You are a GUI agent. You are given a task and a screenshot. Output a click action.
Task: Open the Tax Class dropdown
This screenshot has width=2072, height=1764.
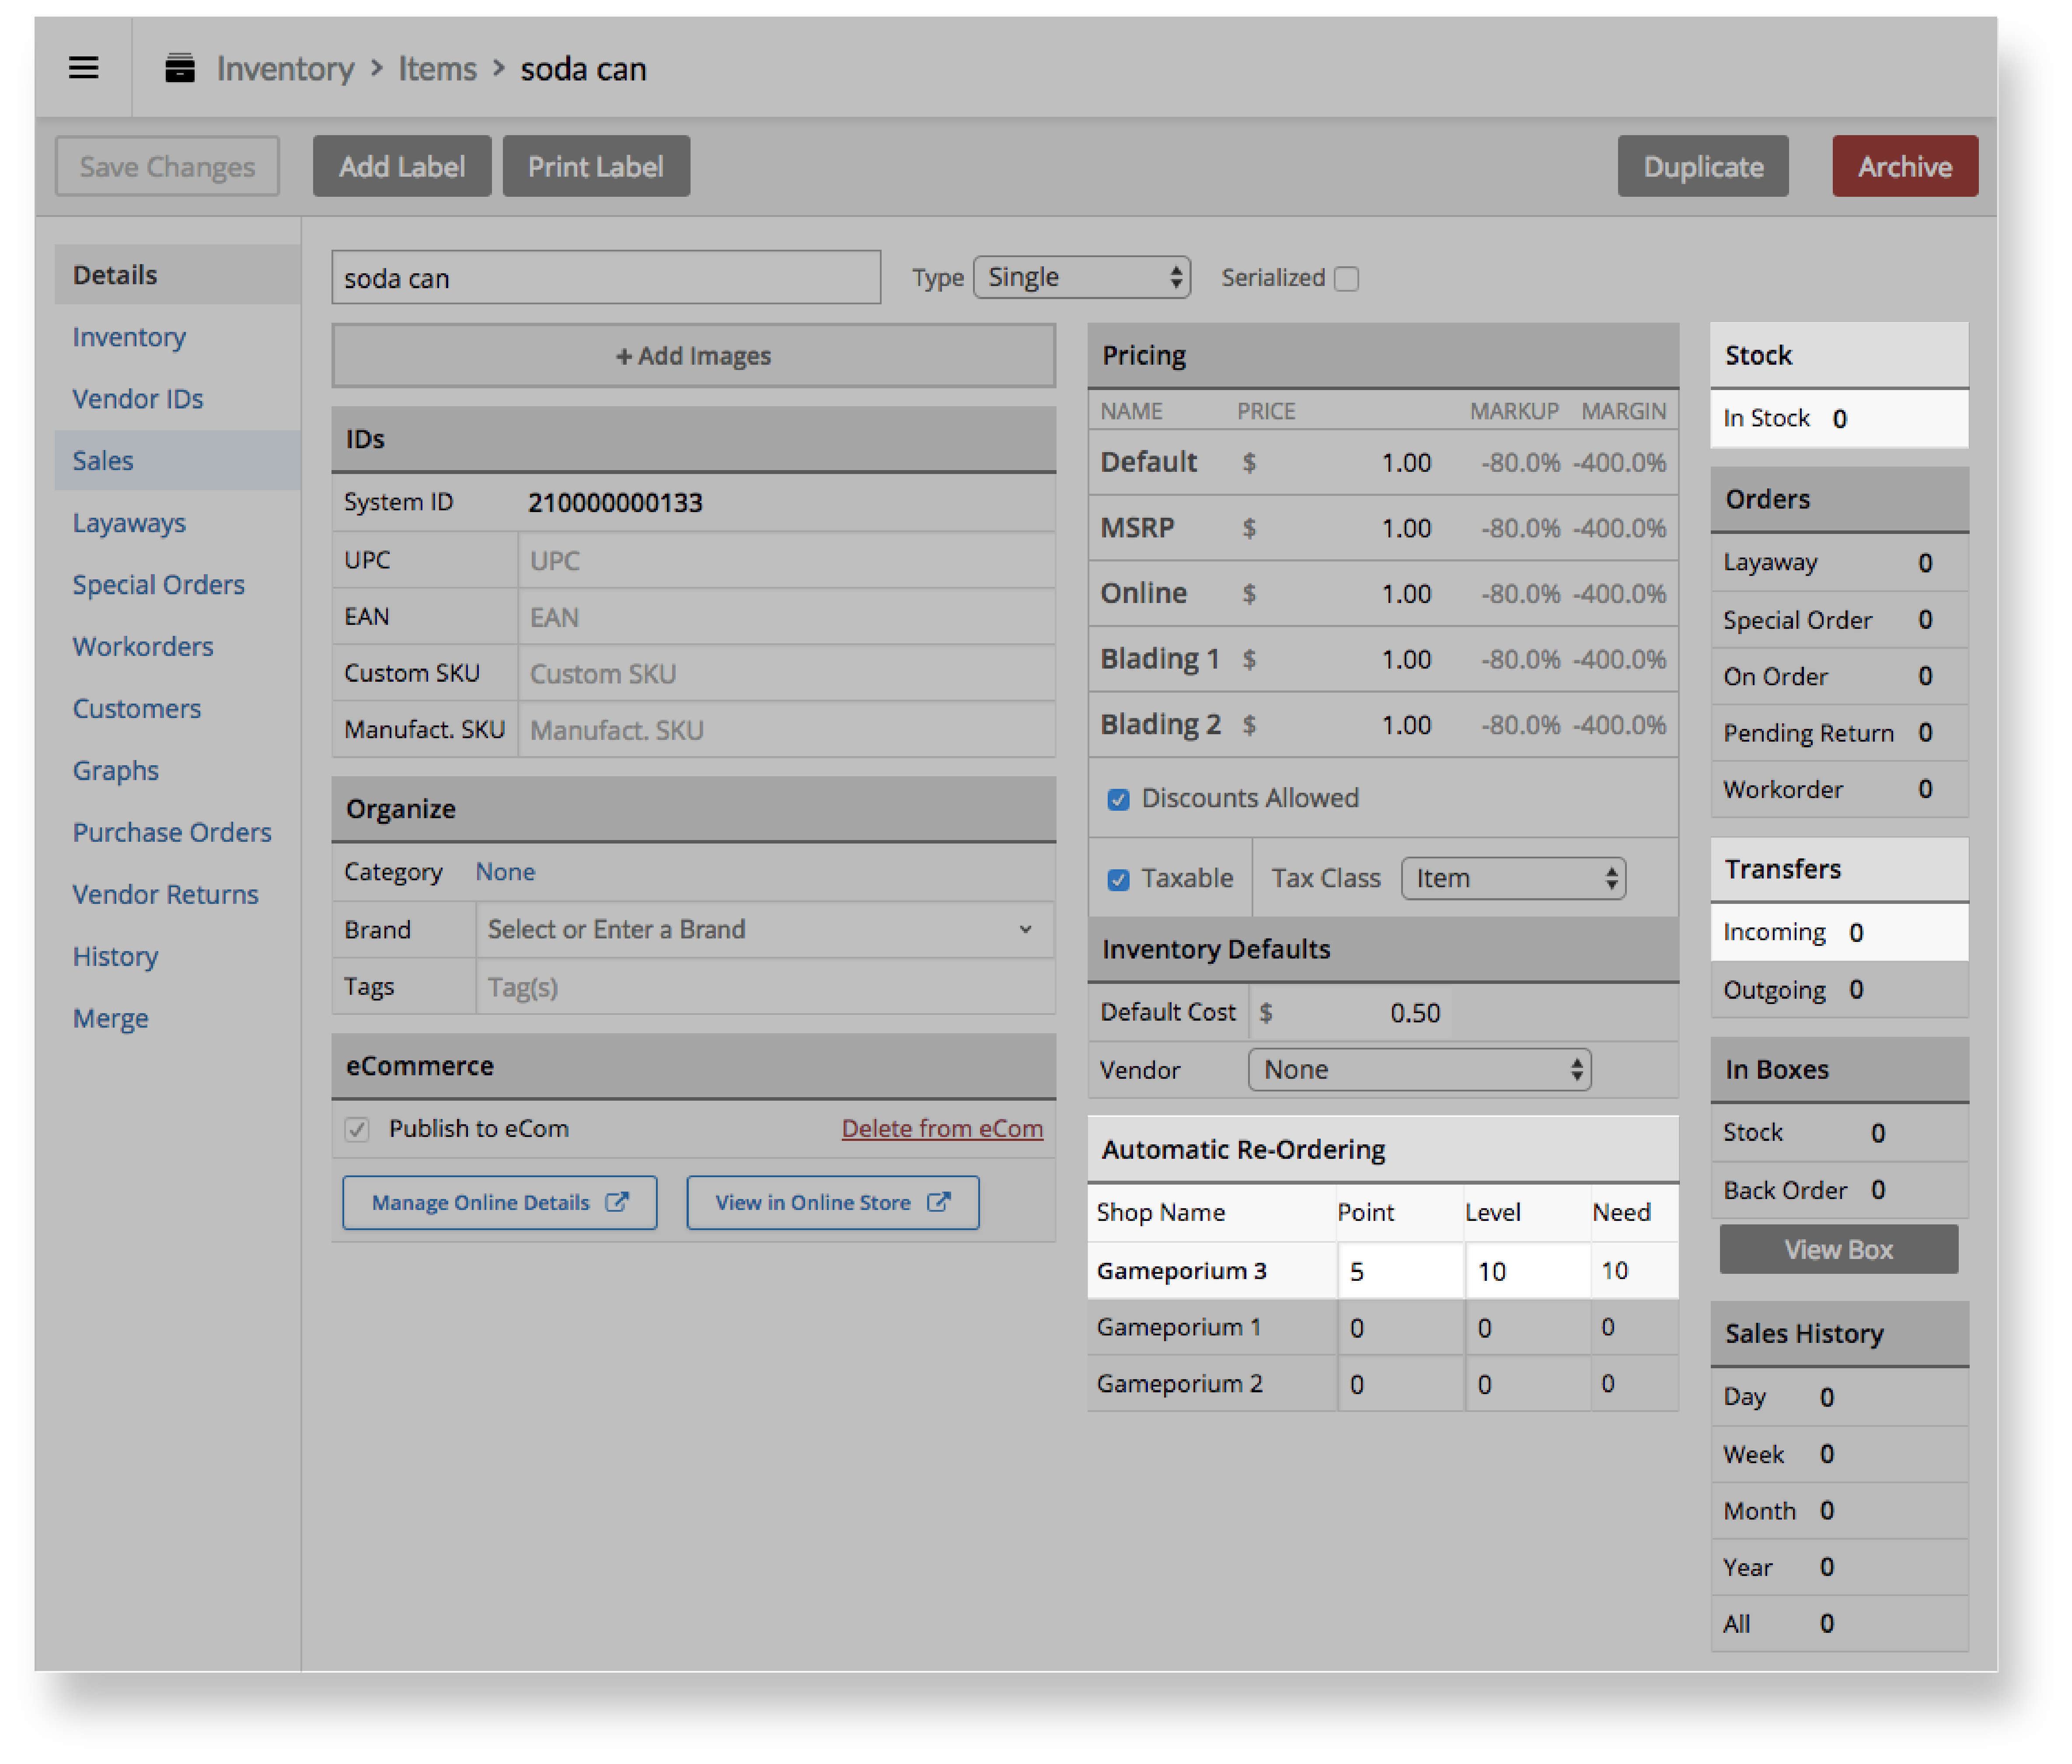pos(1513,878)
